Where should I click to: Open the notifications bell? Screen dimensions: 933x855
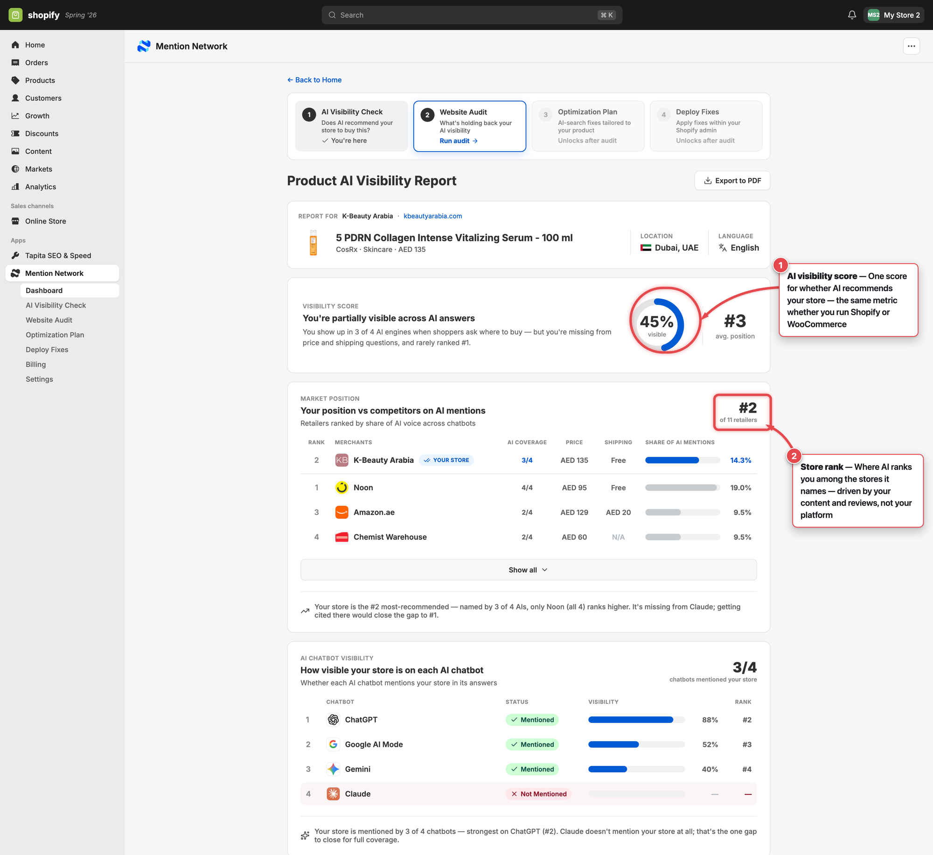pos(852,15)
